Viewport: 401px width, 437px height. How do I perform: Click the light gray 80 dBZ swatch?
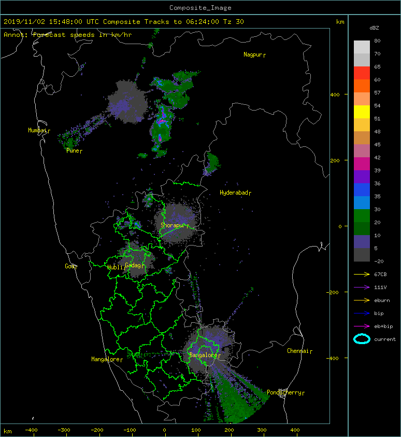362,47
